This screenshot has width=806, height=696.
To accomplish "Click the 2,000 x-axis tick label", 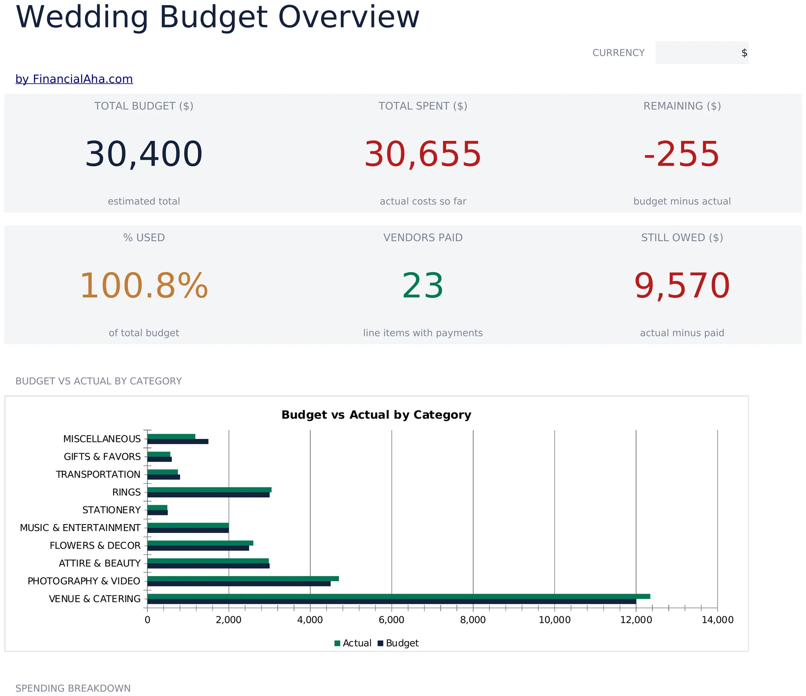I will coord(229,620).
